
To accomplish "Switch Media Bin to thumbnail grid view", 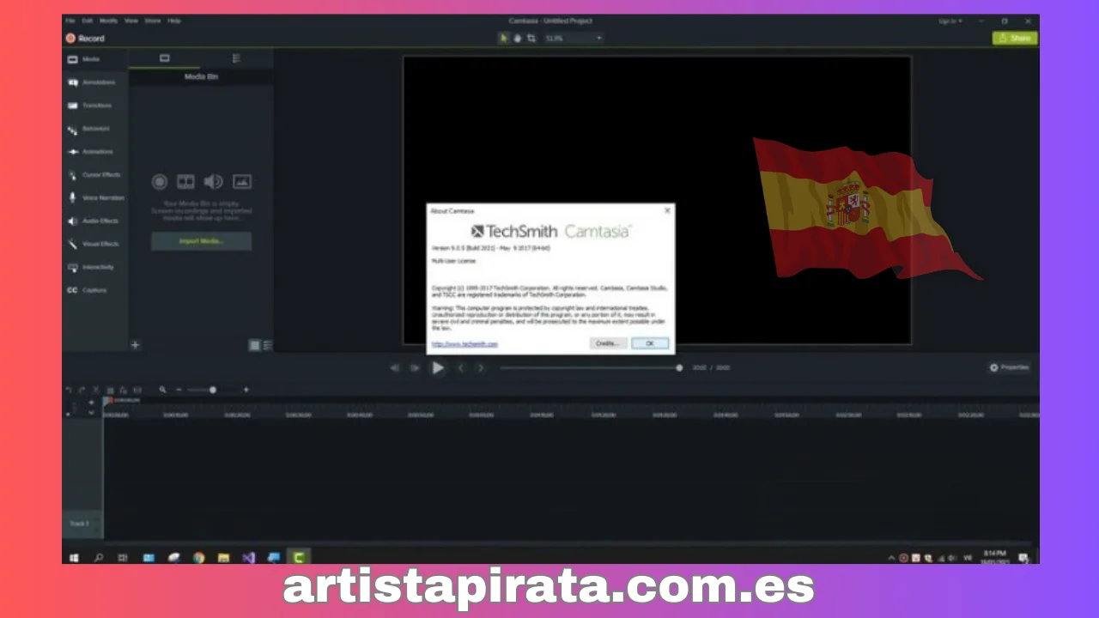I will coord(254,345).
